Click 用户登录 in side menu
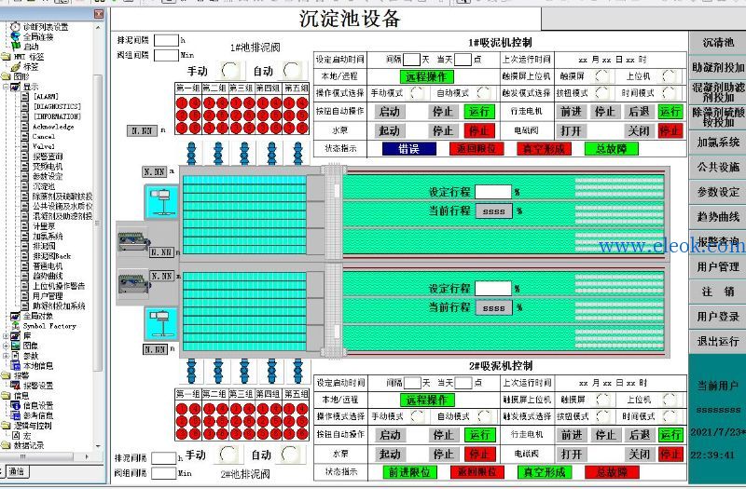Viewport: 746px width, 489px height. click(x=717, y=317)
